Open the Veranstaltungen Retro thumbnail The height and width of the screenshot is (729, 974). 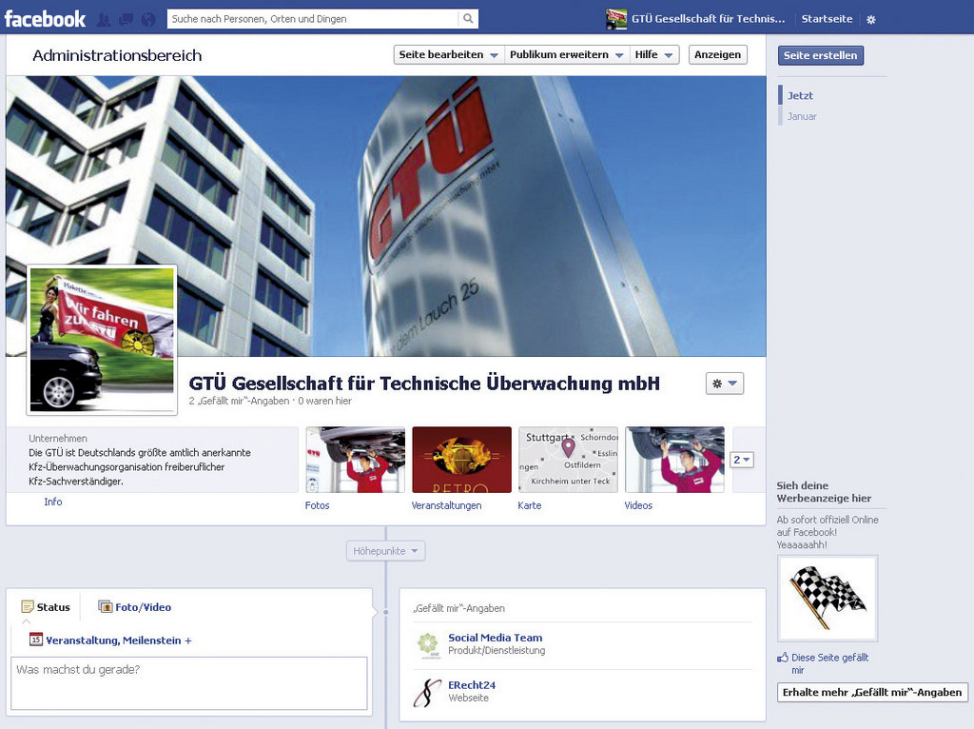pyautogui.click(x=461, y=460)
